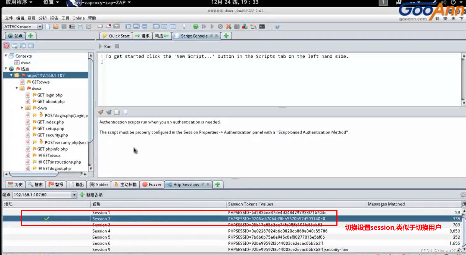Click the Run script play icon

100,46
